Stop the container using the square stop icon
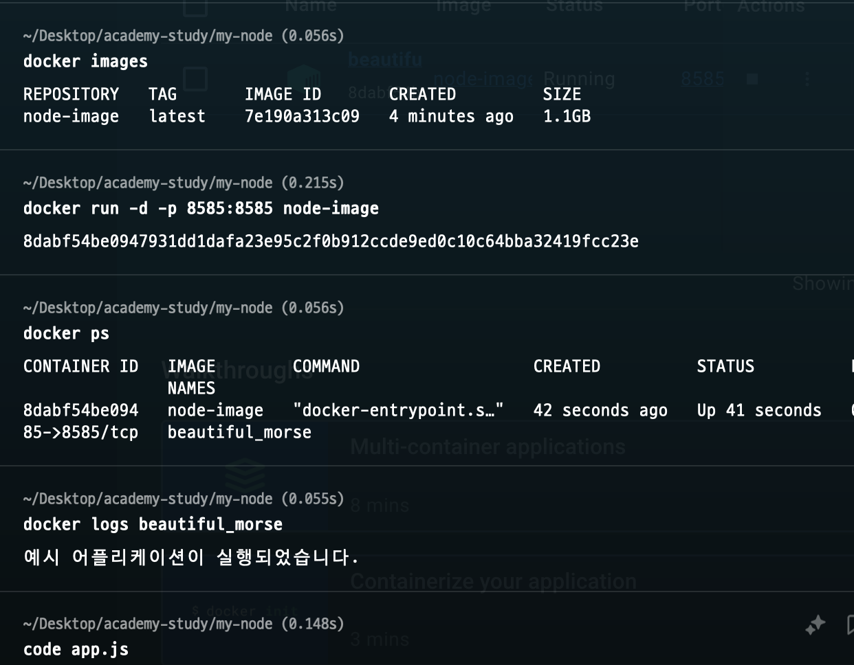This screenshot has height=665, width=854. (752, 79)
